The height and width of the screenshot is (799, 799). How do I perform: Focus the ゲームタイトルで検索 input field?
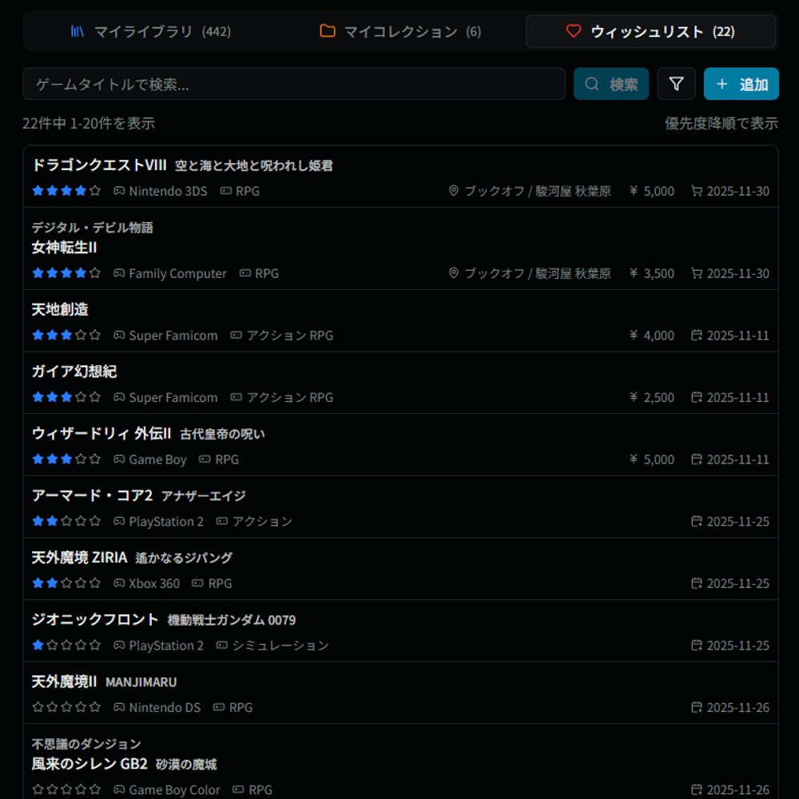point(293,84)
